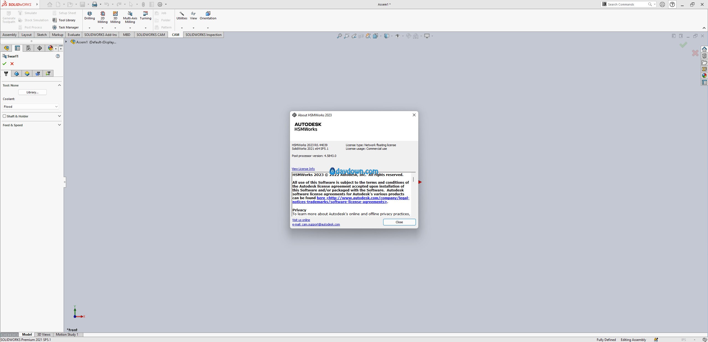
Task: Click the 3D Milling icon
Action: click(115, 14)
